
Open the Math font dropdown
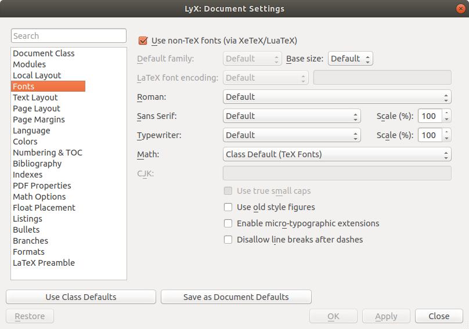tap(337, 154)
